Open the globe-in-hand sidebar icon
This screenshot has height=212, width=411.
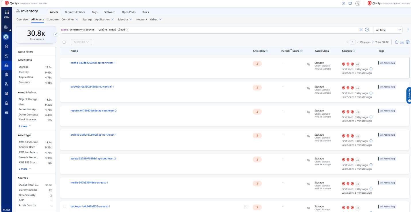pyautogui.click(x=6, y=74)
